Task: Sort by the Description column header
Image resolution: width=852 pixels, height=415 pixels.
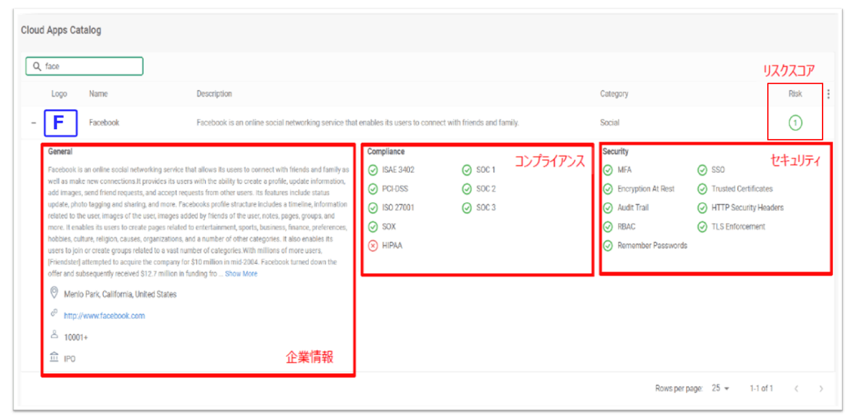Action: point(214,94)
